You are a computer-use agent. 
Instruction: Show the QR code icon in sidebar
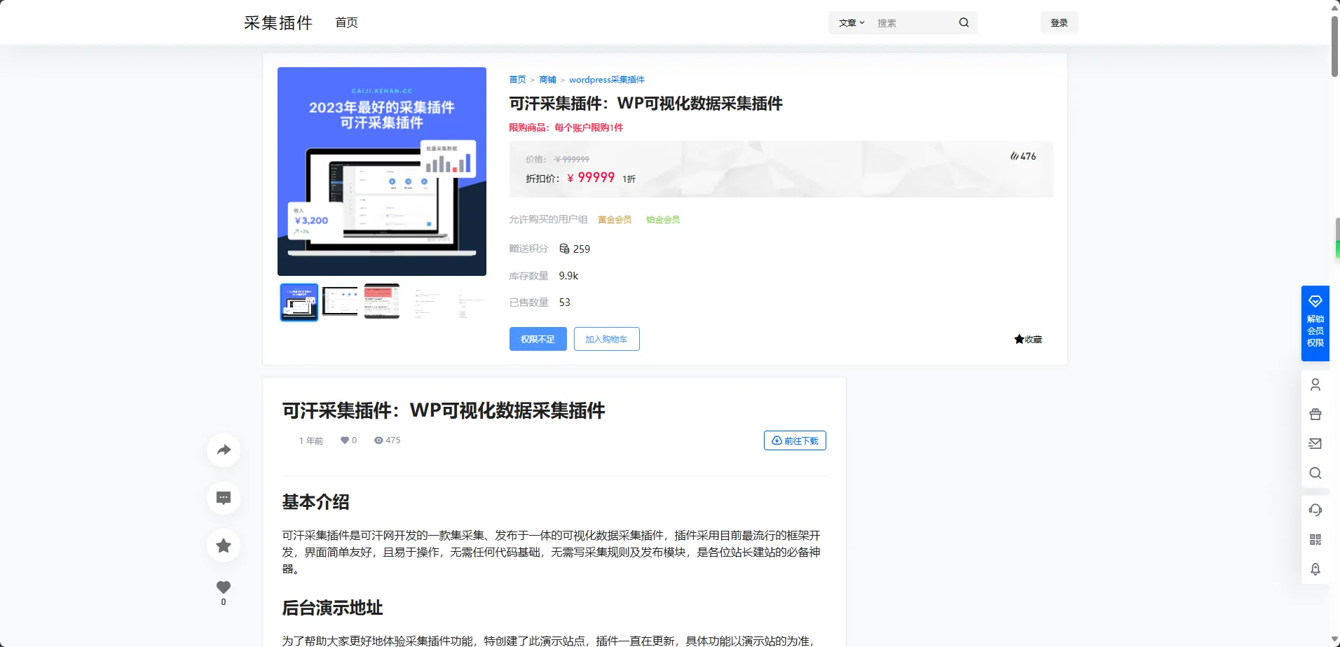[1315, 539]
